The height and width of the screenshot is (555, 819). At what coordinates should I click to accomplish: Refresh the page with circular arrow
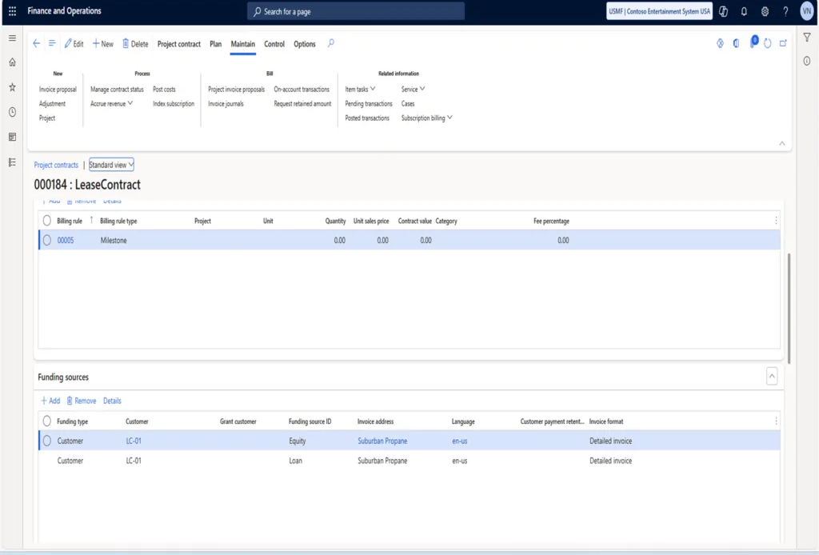pos(767,43)
